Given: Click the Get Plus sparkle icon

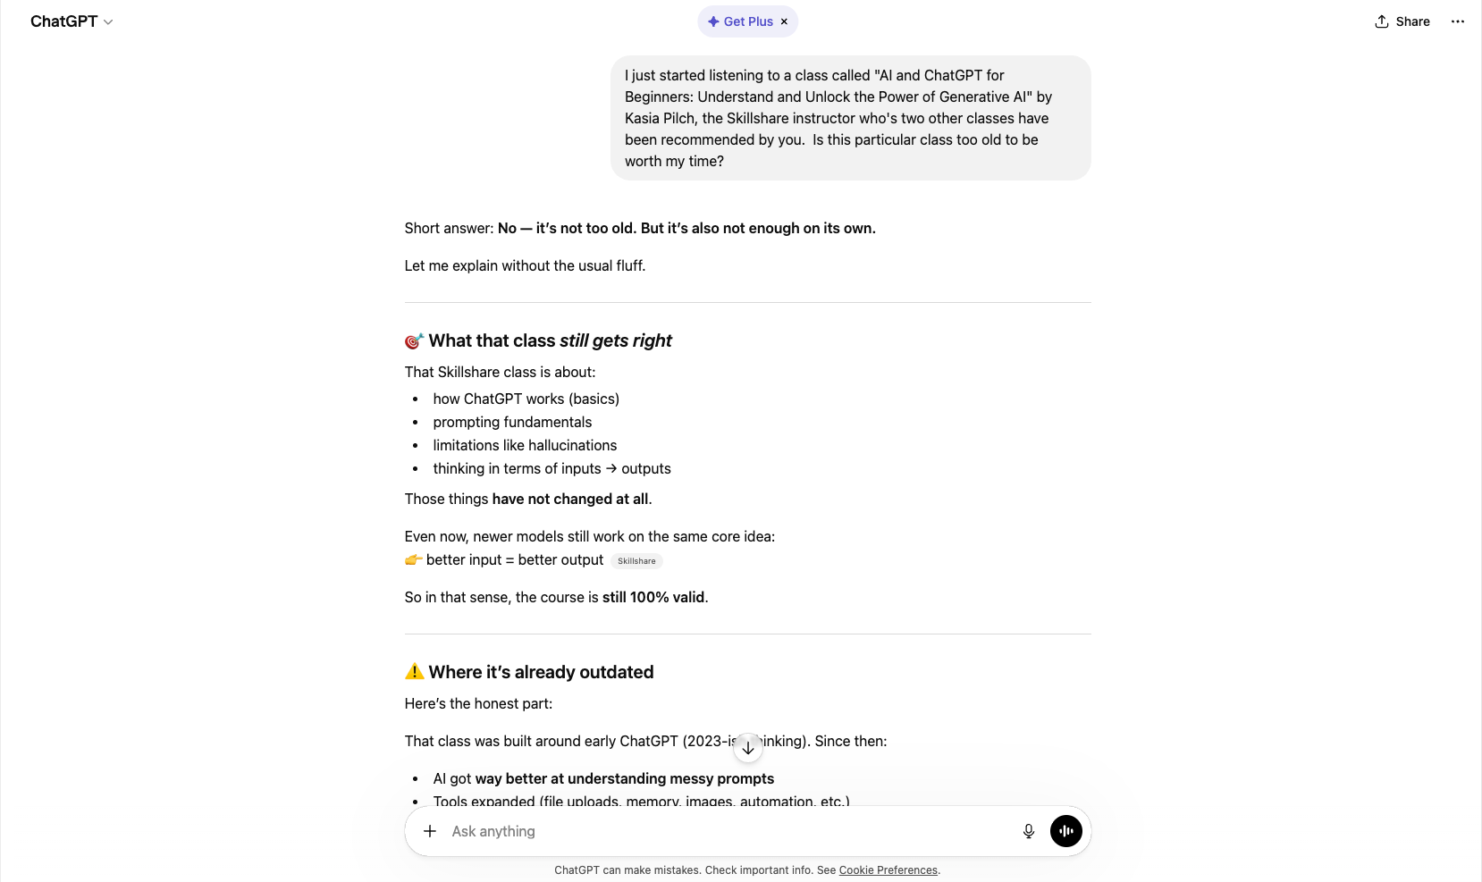Looking at the screenshot, I should pyautogui.click(x=713, y=21).
